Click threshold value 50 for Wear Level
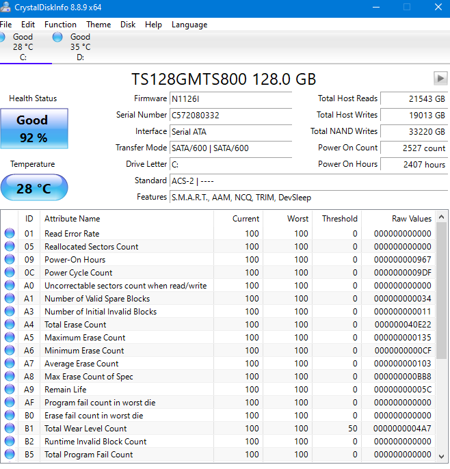The image size is (450, 469). (353, 429)
